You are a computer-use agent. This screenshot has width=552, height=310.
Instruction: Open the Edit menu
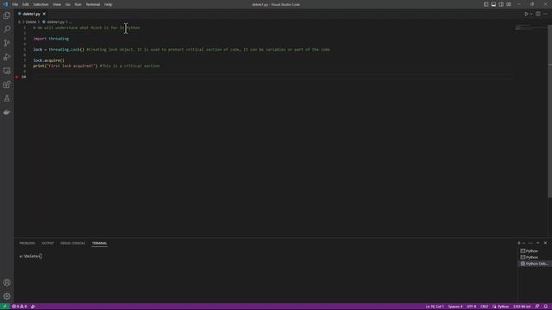point(26,4)
